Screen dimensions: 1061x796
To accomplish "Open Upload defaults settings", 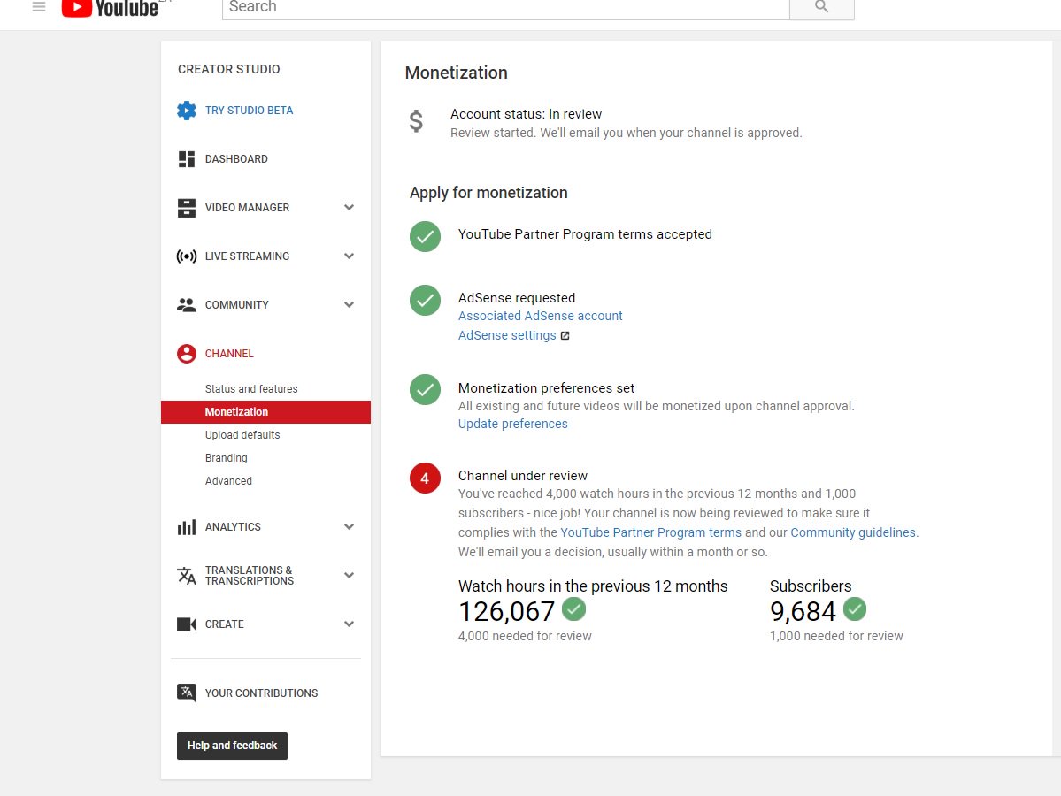I will [x=242, y=435].
